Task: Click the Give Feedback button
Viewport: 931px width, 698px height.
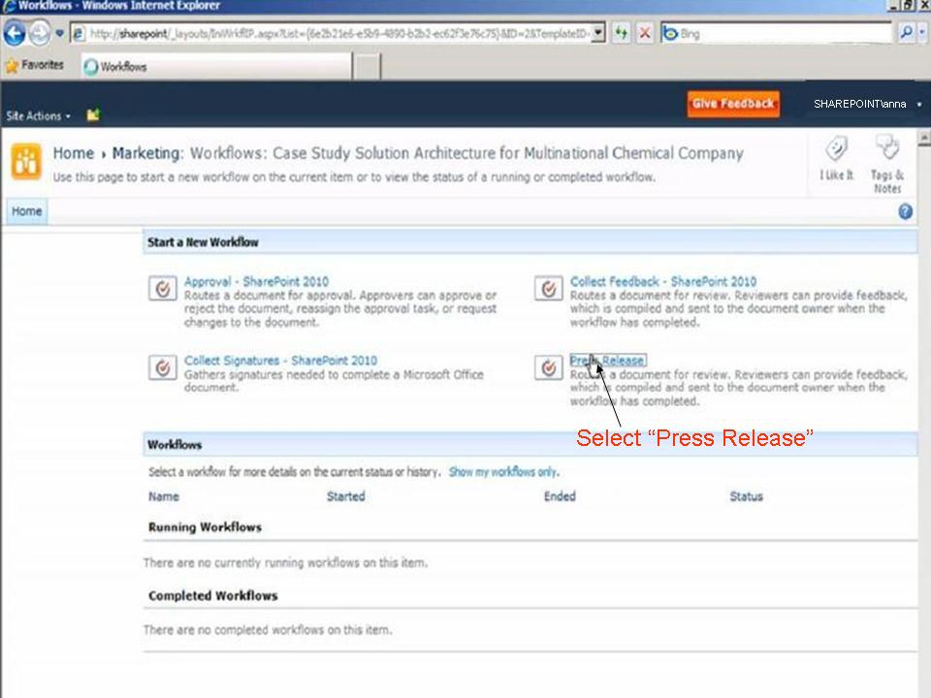Action: 733,104
